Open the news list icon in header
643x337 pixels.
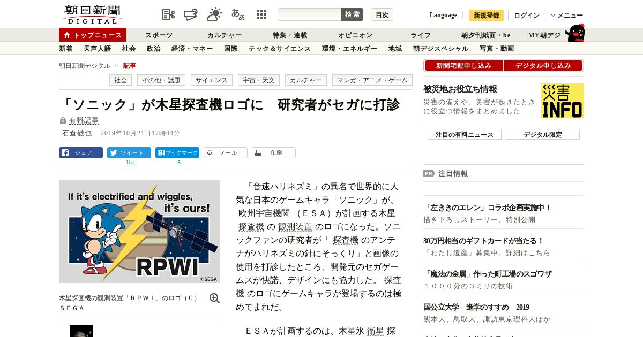pos(168,14)
